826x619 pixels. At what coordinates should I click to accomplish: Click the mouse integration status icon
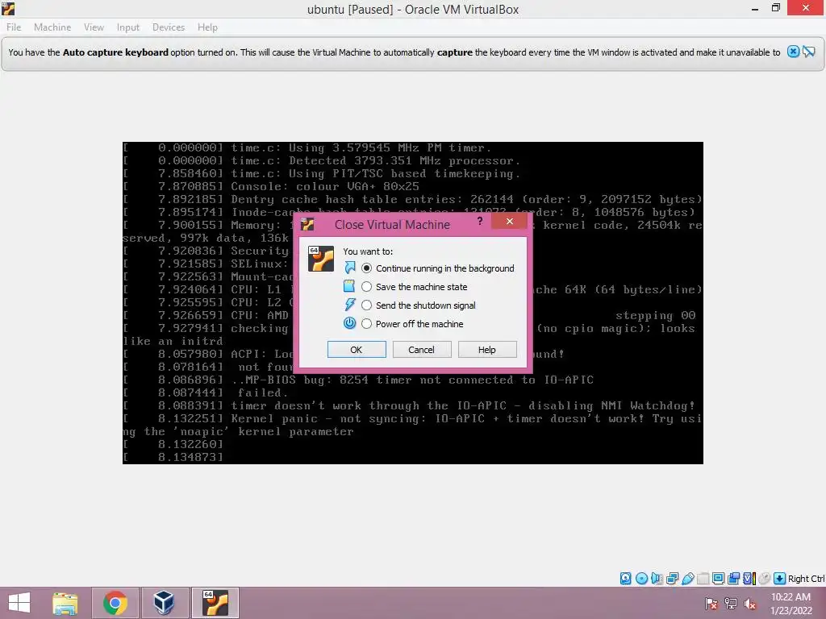[765, 579]
